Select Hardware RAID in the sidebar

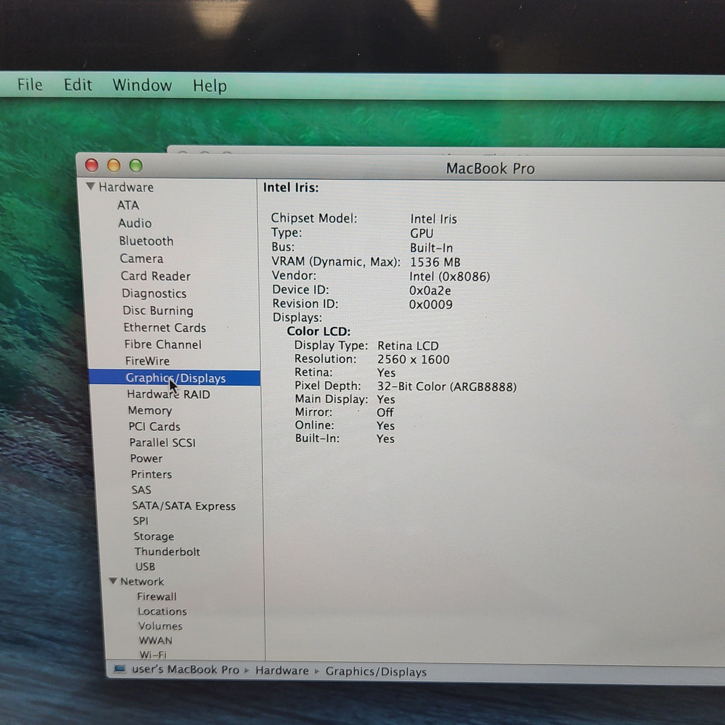click(169, 394)
